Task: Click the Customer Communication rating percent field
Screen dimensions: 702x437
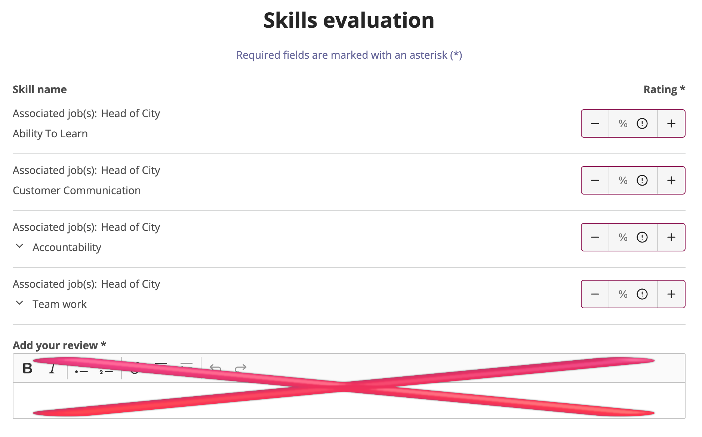Action: click(x=622, y=180)
